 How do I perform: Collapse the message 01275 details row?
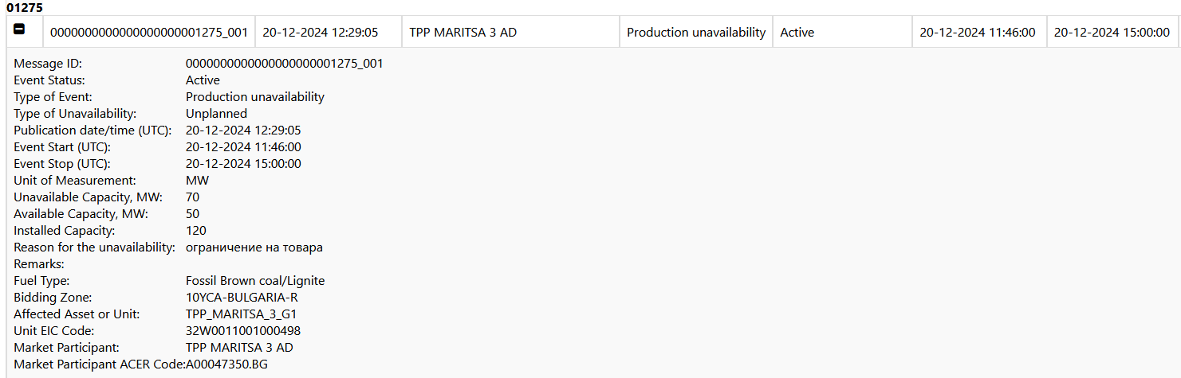(19, 29)
